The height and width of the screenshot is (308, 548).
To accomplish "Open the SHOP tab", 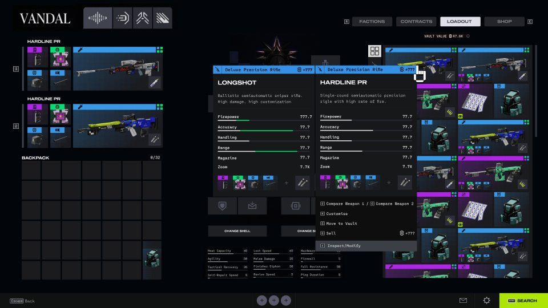I will point(504,21).
